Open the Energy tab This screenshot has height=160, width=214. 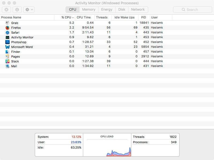coord(107,9)
